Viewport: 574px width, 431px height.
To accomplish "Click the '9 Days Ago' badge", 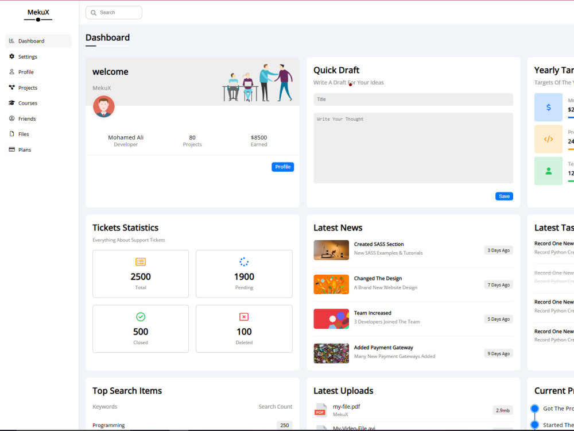I will point(499,353).
